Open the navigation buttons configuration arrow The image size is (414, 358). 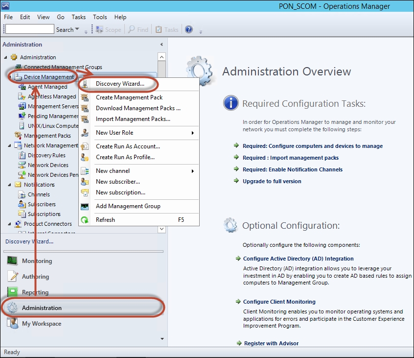tap(162, 339)
